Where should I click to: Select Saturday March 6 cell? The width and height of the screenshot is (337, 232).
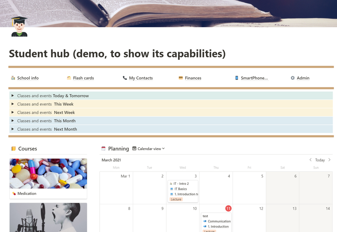pos(283,188)
